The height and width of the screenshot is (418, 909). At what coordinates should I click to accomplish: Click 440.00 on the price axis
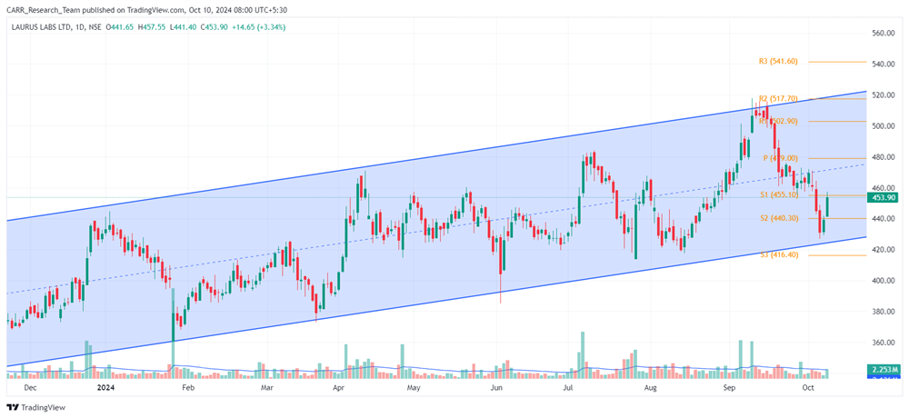click(884, 219)
